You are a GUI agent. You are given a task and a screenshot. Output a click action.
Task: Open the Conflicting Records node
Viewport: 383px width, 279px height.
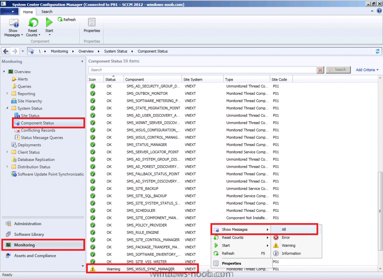tap(38, 130)
